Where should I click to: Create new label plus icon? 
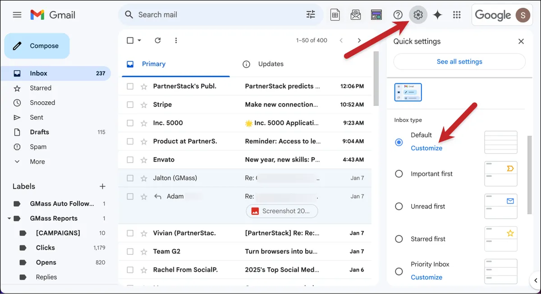pyautogui.click(x=102, y=186)
